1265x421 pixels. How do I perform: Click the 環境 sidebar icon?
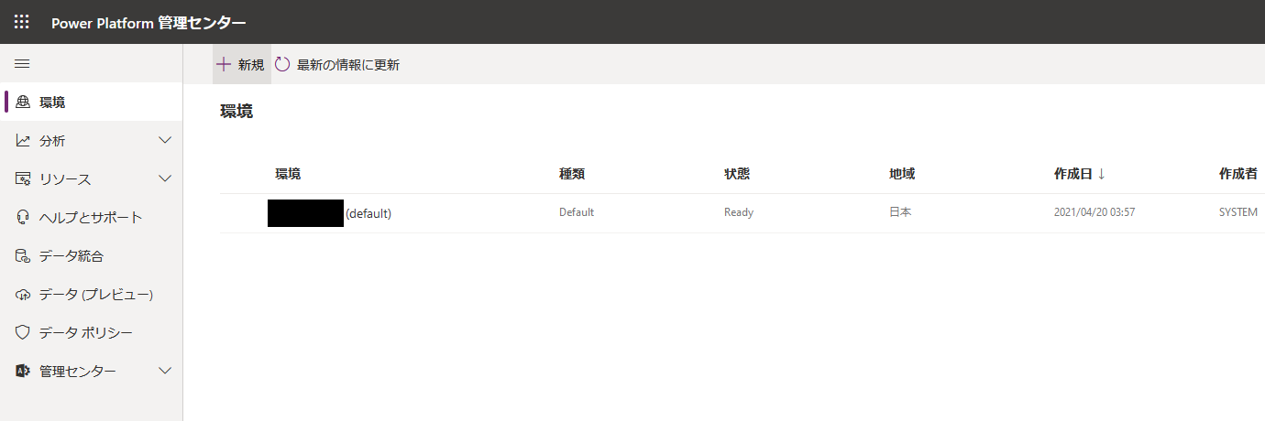24,103
